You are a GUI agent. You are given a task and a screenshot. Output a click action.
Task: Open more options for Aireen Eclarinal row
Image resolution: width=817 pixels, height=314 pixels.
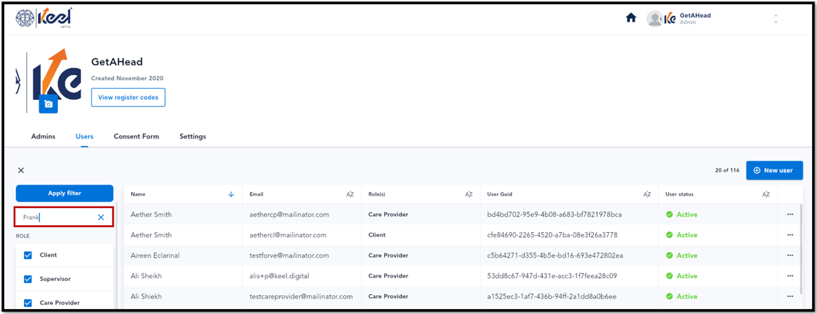click(x=790, y=255)
